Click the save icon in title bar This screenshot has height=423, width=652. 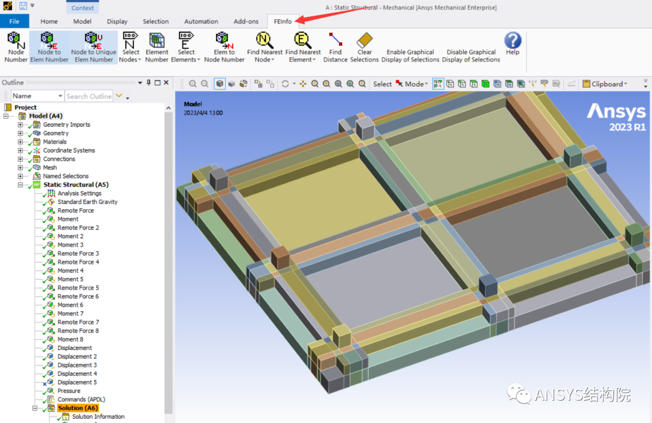pos(24,6)
